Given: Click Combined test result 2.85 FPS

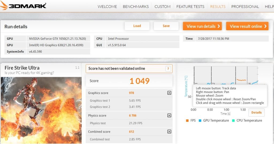Looking at the screenshot, I should (135, 139).
